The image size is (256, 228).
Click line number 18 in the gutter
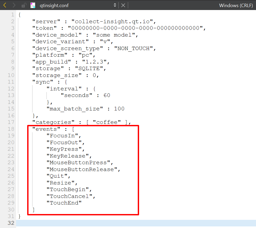pyautogui.click(x=11, y=129)
